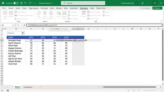Switch to the Data ribbon tab
This screenshot has width=164, height=92.
(x=52, y=8)
